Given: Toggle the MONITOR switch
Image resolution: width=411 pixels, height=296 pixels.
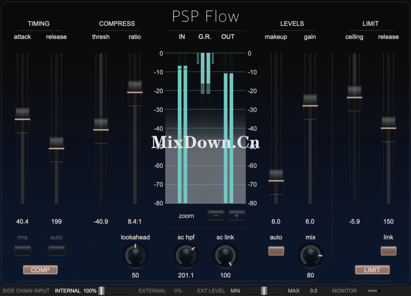Looking at the screenshot, I should (x=374, y=291).
